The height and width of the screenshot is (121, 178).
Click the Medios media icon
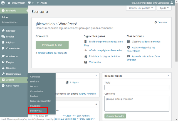[3, 37]
